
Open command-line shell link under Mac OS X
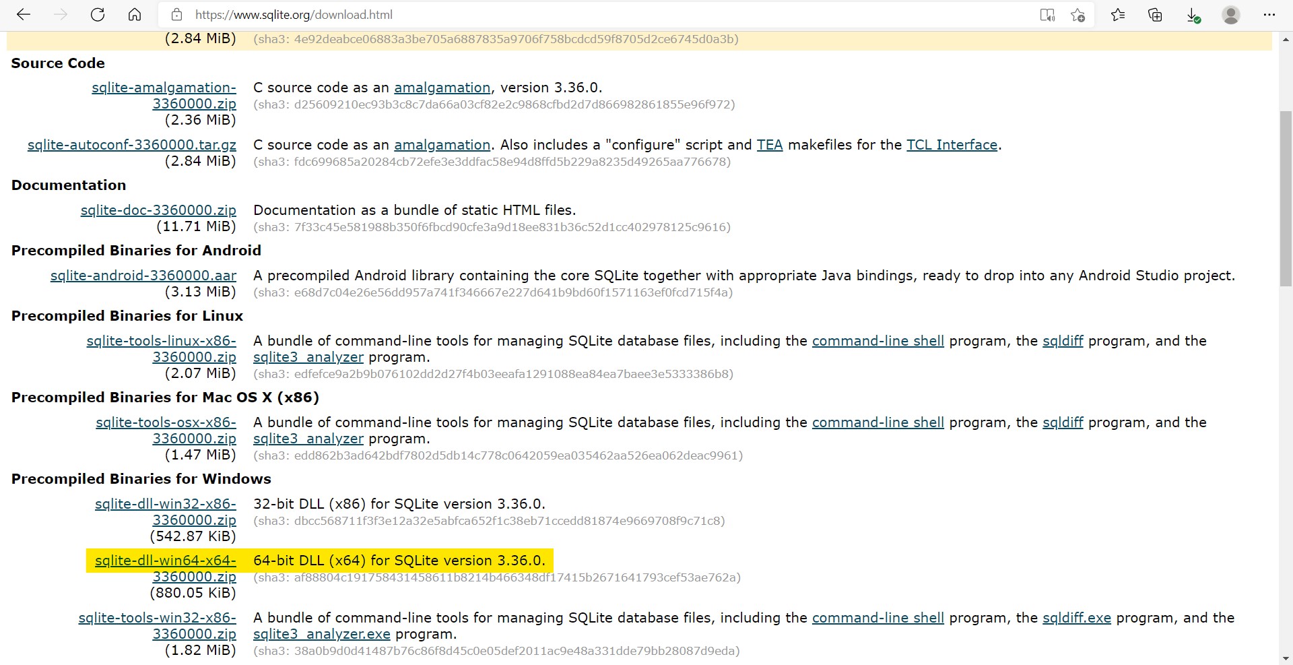[x=878, y=422]
